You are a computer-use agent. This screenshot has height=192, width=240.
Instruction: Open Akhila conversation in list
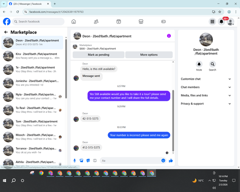33,163
